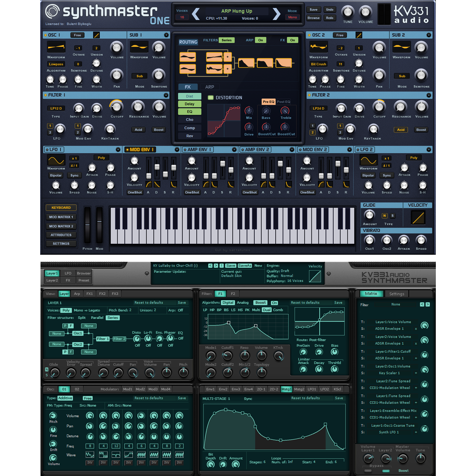Click the Undo button
Screen dimensions: 476x476
click(330, 10)
